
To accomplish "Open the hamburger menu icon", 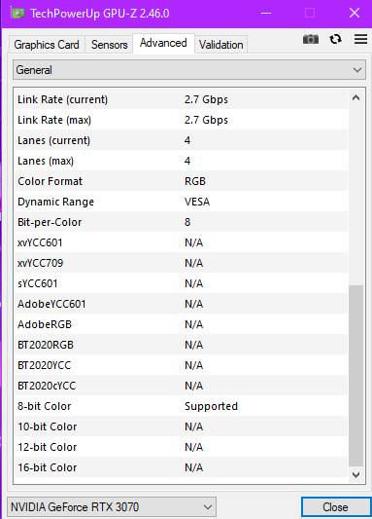I will [x=360, y=39].
